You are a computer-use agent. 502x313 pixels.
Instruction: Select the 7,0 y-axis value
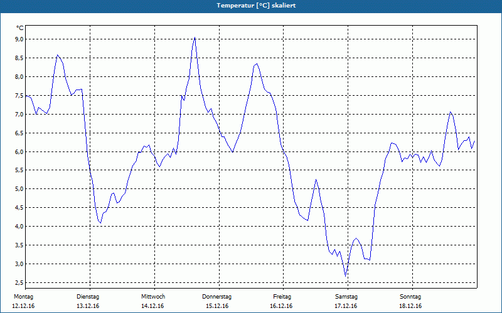pyautogui.click(x=19, y=114)
